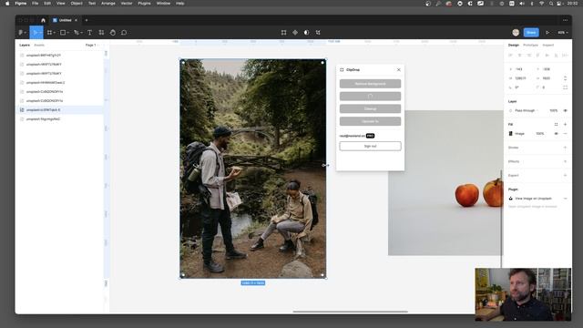Toggle layer visibility eye in Layer section
This screenshot has height=328, width=583.
[565, 110]
